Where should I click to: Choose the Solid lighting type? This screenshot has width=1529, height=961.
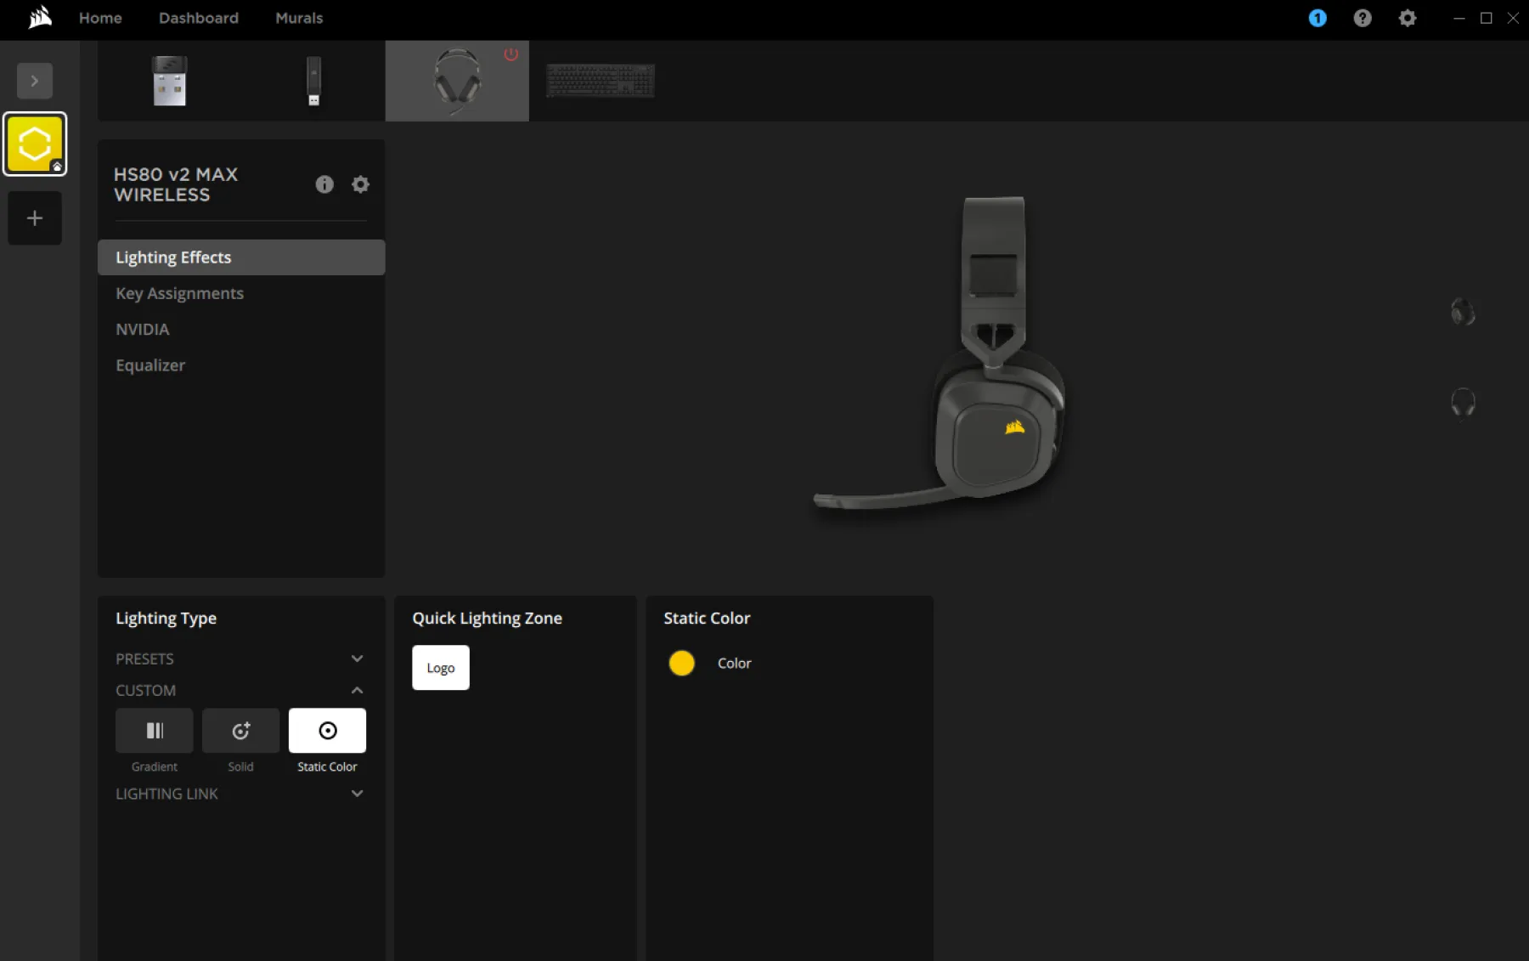(240, 731)
